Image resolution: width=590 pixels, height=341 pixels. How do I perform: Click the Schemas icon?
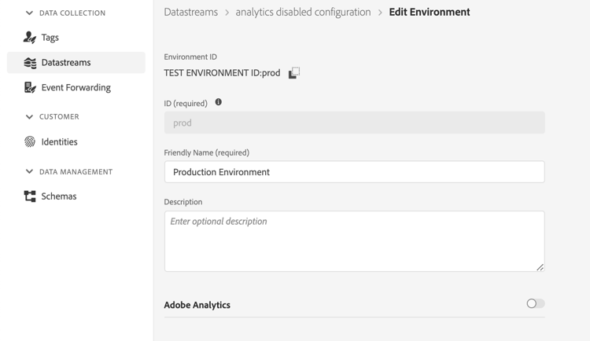click(x=30, y=196)
